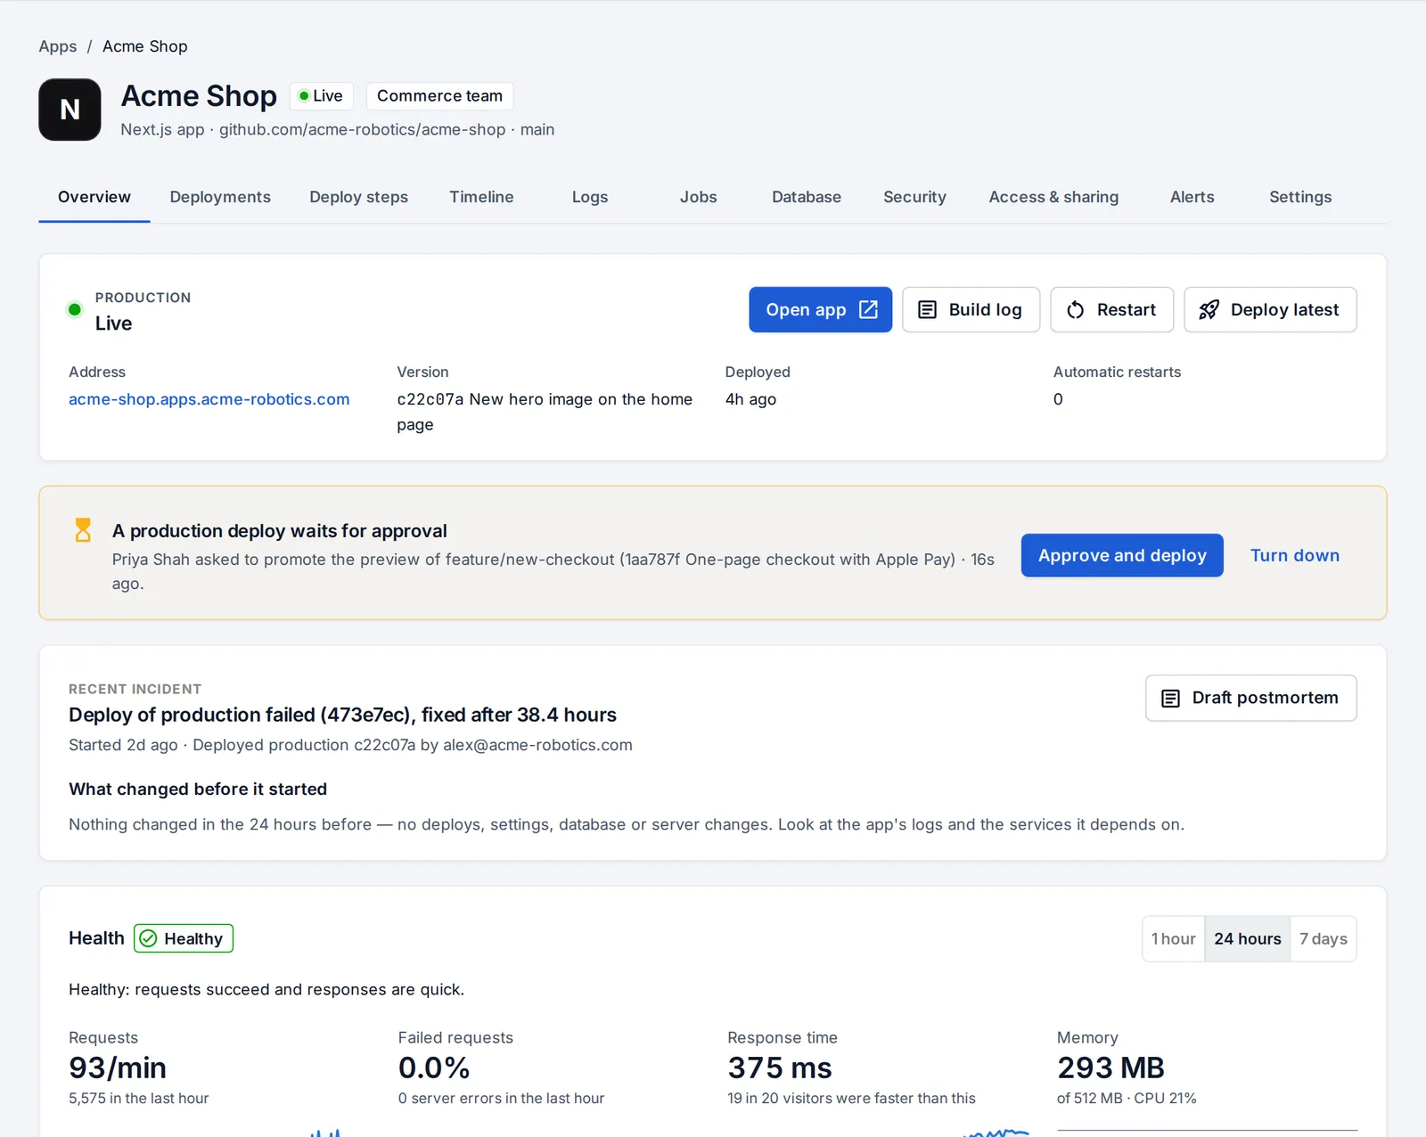The height and width of the screenshot is (1137, 1426).
Task: Click the Approve and deploy button
Action: click(x=1122, y=555)
